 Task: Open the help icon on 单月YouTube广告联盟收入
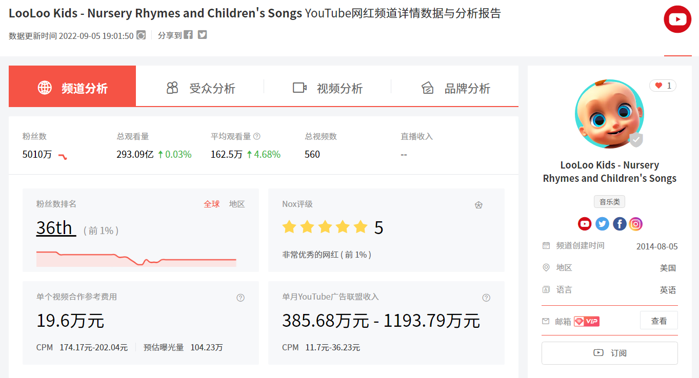486,297
